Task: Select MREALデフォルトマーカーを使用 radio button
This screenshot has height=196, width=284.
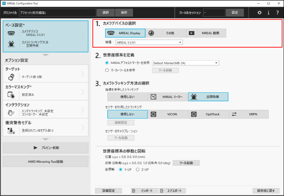Action: [x=107, y=63]
